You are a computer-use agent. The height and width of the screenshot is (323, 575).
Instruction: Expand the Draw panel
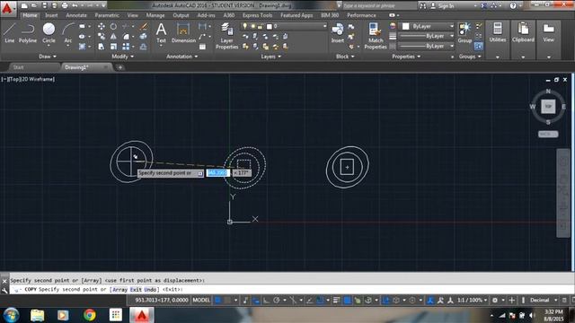click(48, 57)
